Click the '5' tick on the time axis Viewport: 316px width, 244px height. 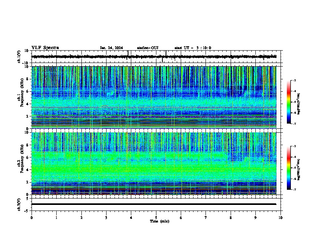click(x=156, y=218)
